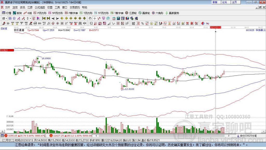Click the up-triangle button beside volume panel
The width and height of the screenshot is (266, 150).
(2, 131)
